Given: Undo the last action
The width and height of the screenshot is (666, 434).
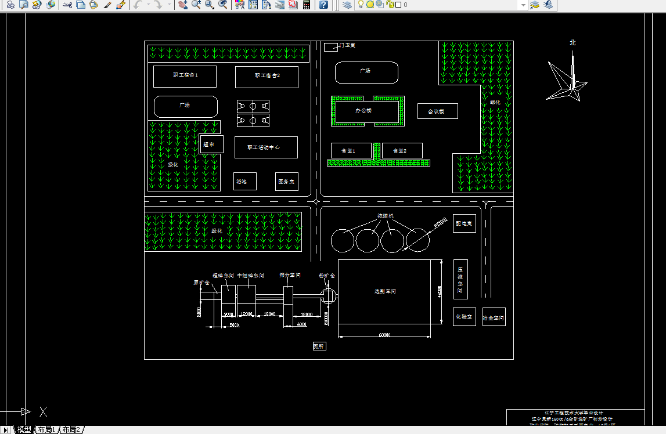Looking at the screenshot, I should [x=138, y=5].
